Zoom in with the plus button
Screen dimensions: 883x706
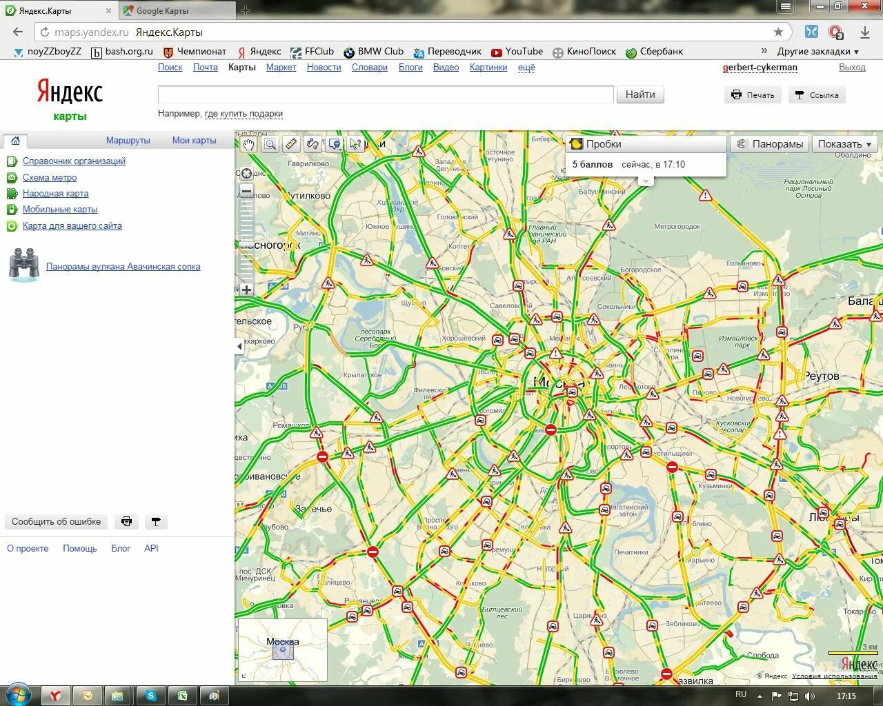246,290
